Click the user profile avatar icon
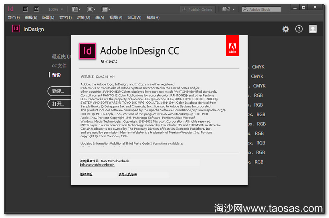Screen dimensions: 329x218 [x=313, y=29]
